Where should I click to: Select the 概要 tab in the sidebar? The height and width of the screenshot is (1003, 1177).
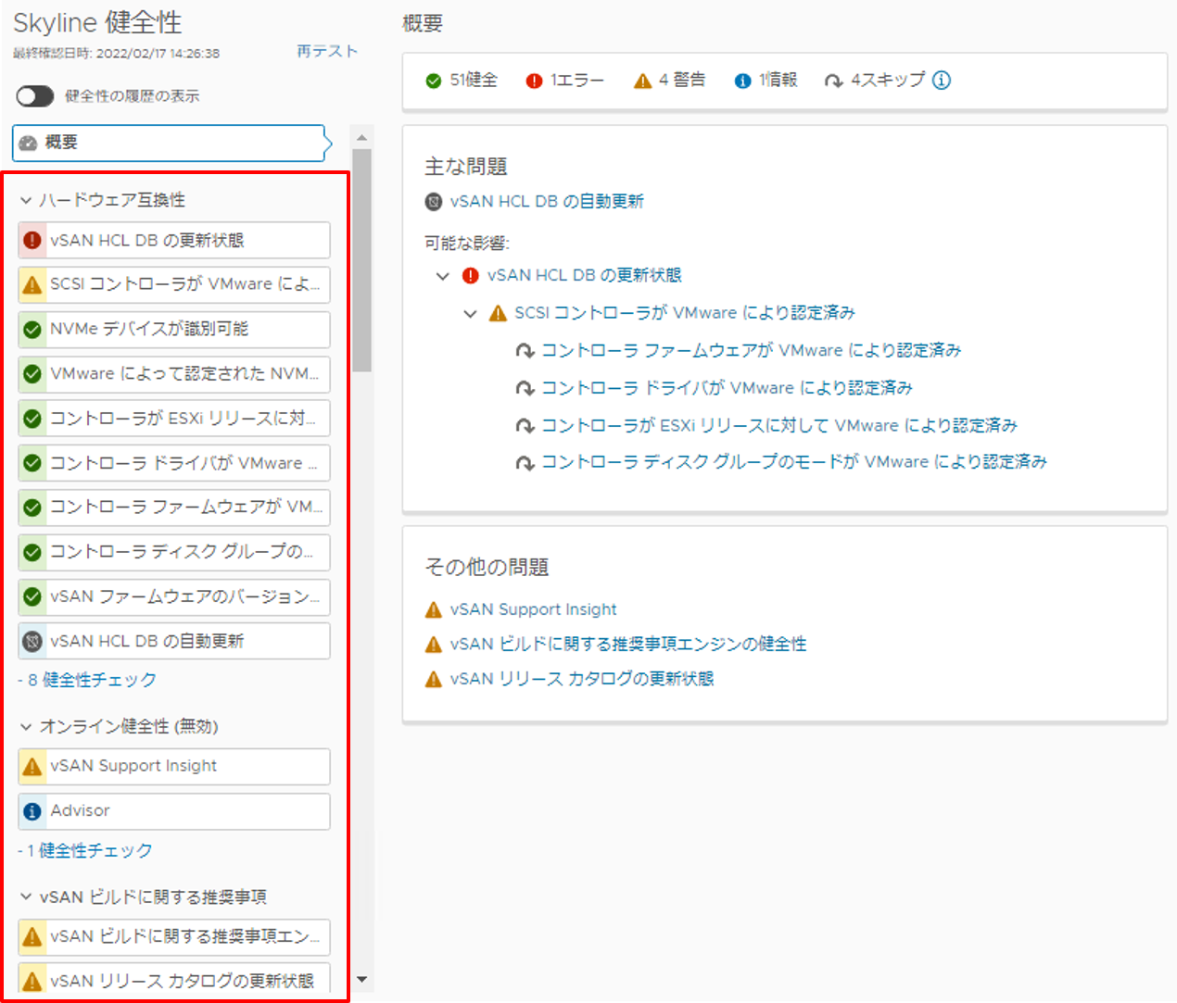[x=172, y=143]
